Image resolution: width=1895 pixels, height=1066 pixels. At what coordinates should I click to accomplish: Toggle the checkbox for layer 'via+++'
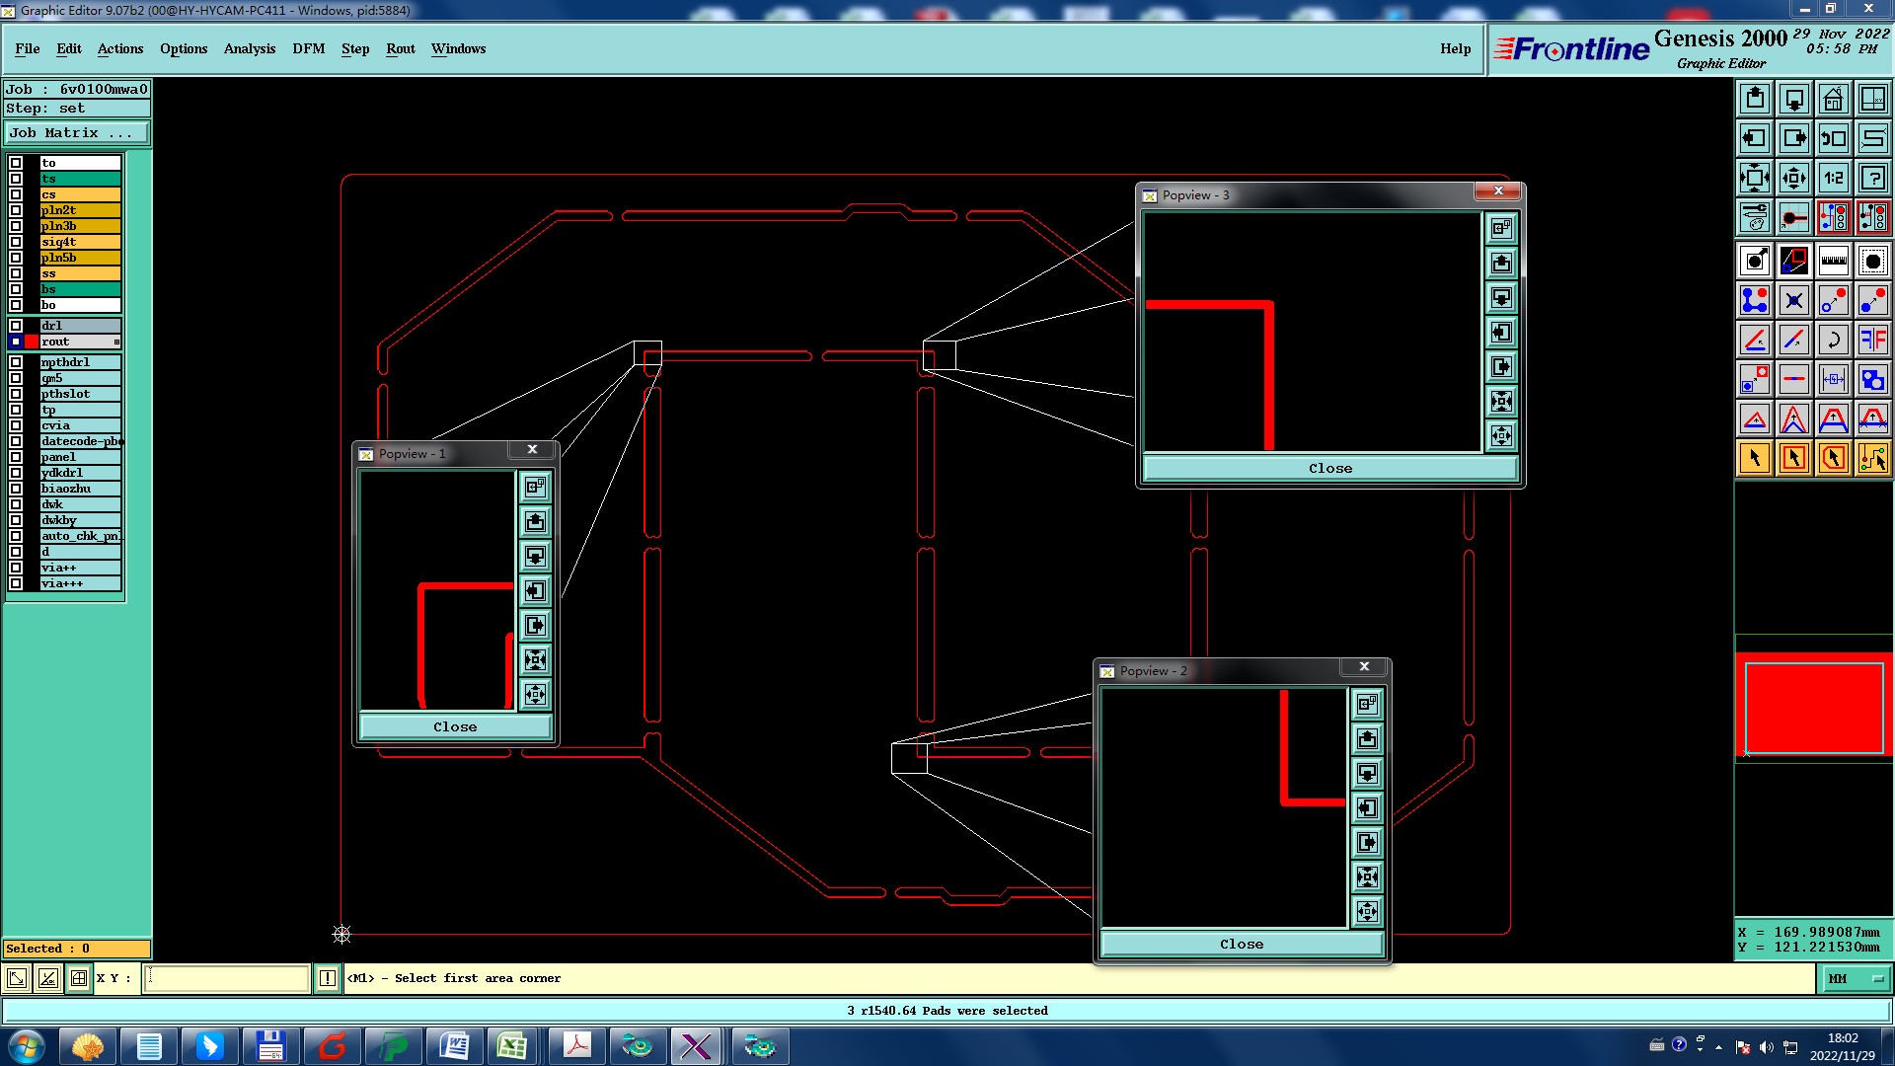[x=16, y=583]
